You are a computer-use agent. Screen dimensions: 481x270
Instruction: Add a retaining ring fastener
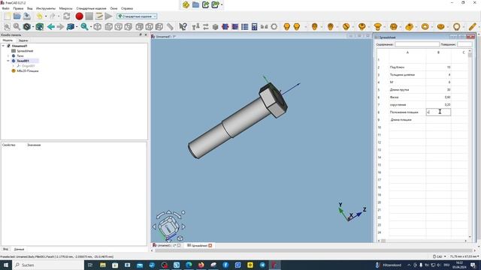pos(456,27)
